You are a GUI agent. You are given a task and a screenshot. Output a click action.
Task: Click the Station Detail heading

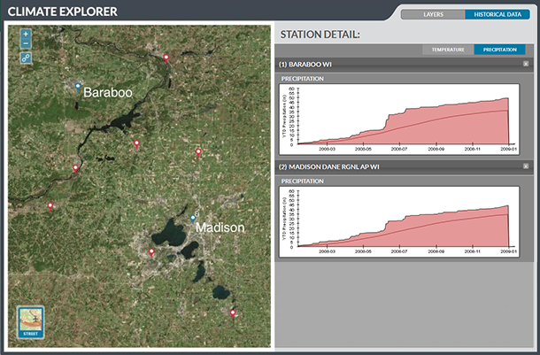pos(320,35)
